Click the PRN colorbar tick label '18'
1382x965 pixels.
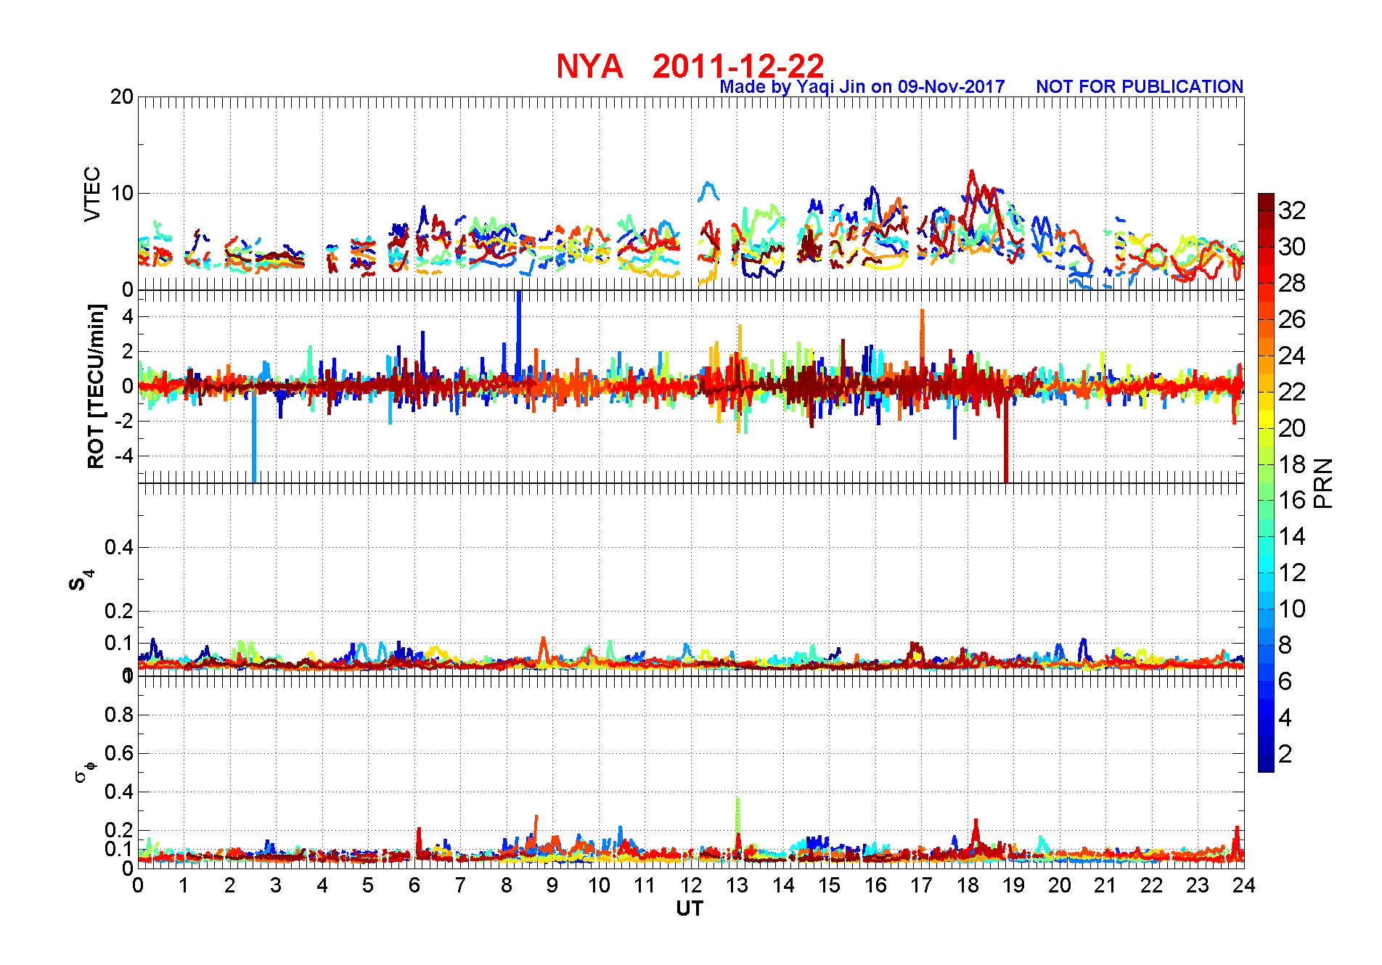tap(1292, 464)
